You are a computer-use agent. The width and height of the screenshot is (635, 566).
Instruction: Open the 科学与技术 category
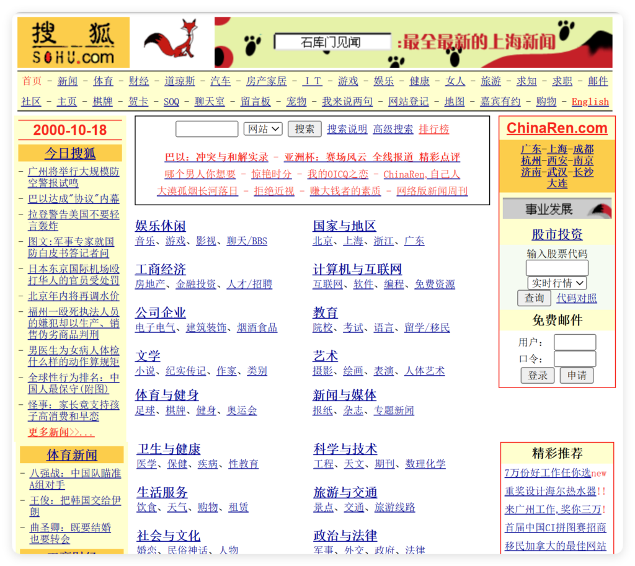coord(345,449)
